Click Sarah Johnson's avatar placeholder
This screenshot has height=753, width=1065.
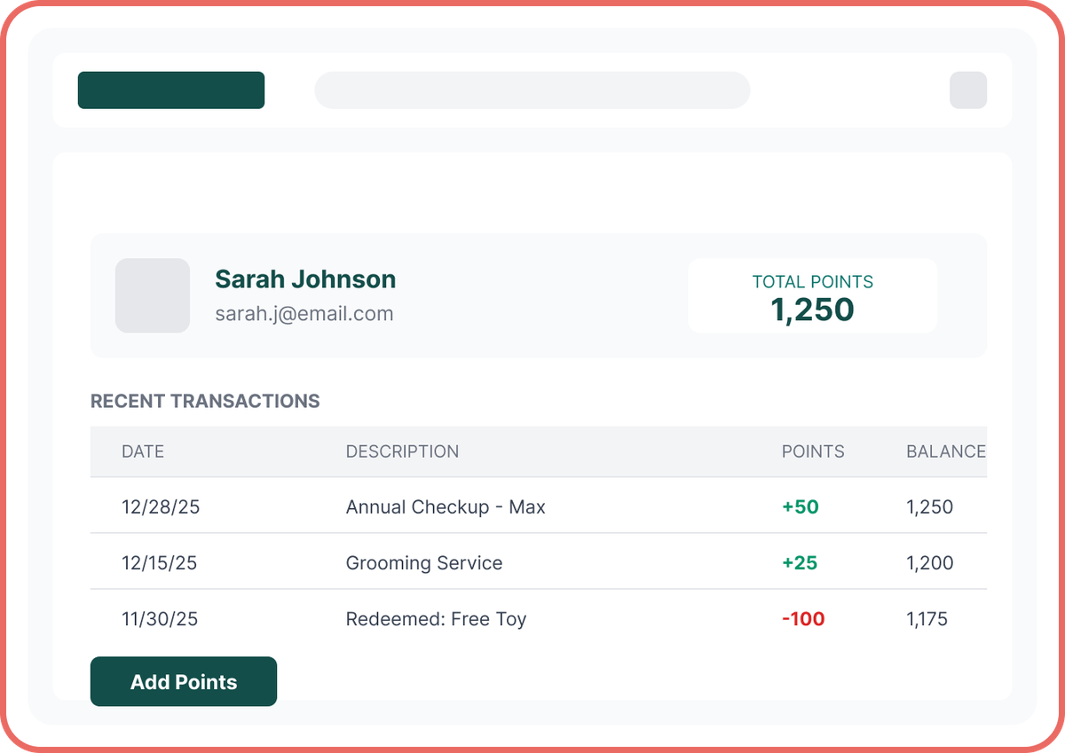(x=153, y=295)
